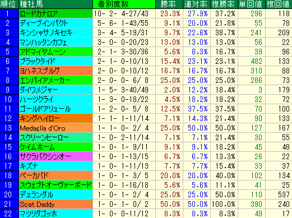The image size is (292, 218).
Task: Select the pink サクラバクシンオー cell
Action: 55,156
